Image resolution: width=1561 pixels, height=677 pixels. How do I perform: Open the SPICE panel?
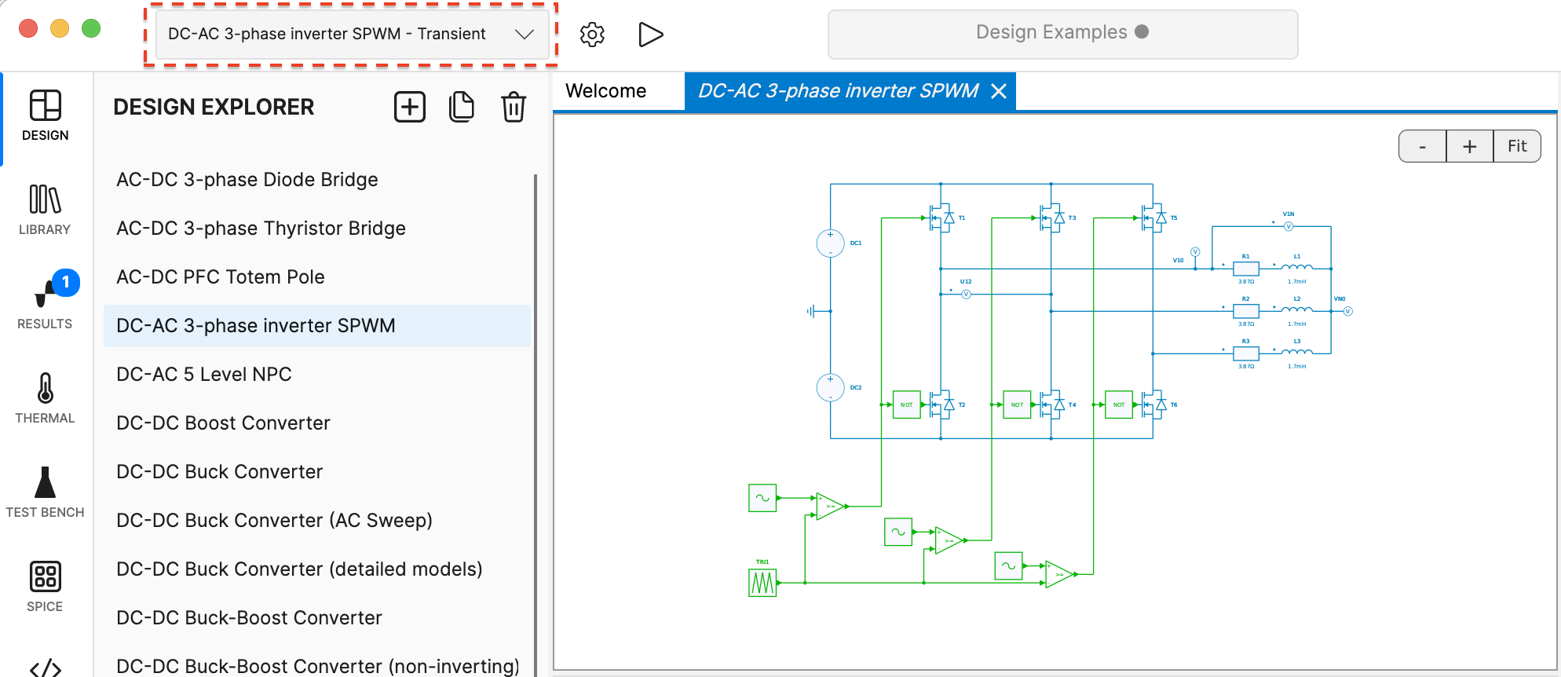[x=45, y=587]
